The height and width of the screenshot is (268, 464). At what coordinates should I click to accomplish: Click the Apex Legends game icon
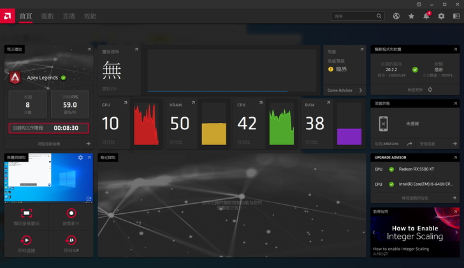click(x=15, y=78)
